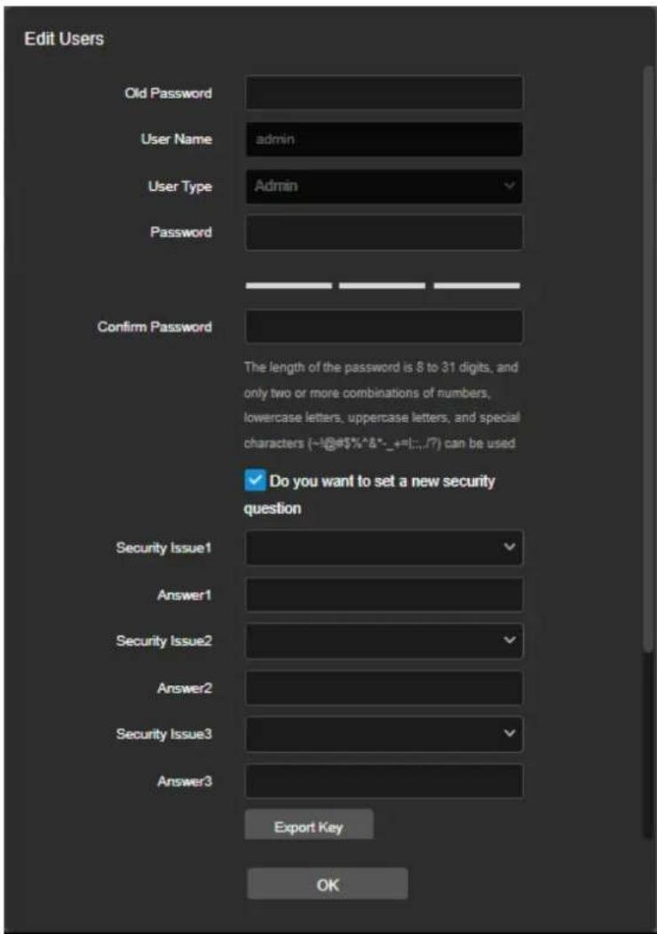Click the password length rule text

point(382,405)
